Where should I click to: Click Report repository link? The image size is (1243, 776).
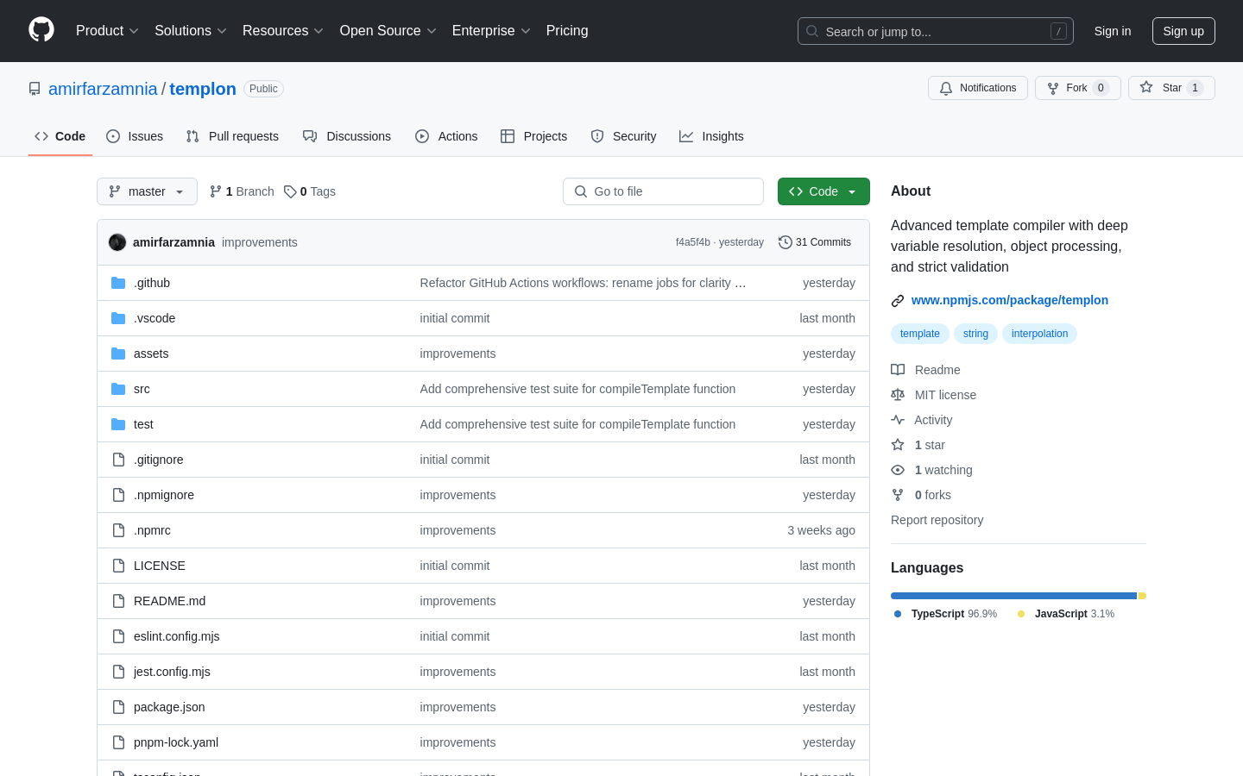[937, 520]
